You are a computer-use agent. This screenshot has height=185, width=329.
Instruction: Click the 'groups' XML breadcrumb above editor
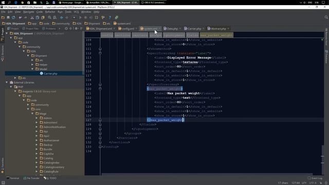point(155,35)
